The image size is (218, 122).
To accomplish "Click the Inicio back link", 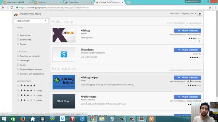I will 20,28.
